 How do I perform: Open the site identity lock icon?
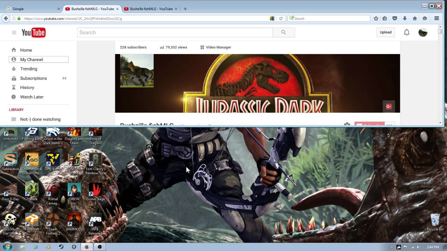click(x=19, y=18)
